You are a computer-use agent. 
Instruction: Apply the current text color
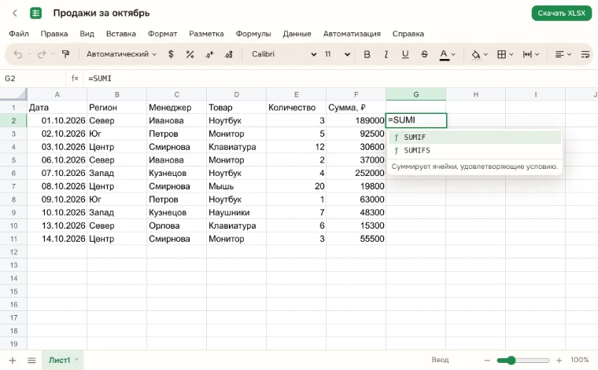pos(444,55)
